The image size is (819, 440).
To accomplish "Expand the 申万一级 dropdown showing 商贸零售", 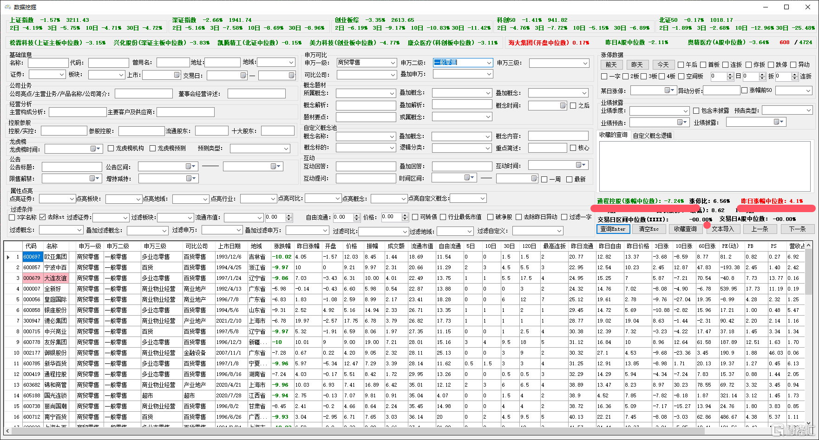I will (393, 63).
